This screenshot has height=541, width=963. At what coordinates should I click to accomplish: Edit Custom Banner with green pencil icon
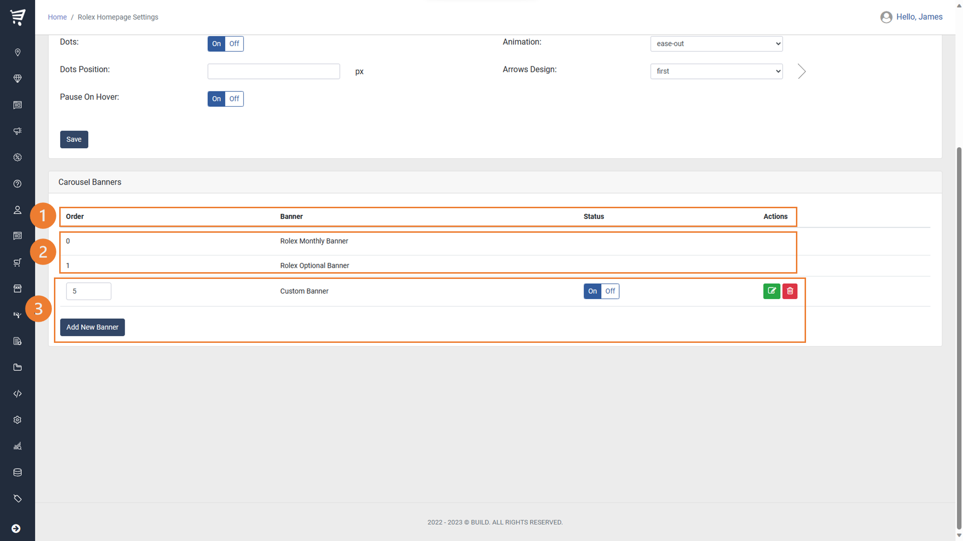pos(771,291)
